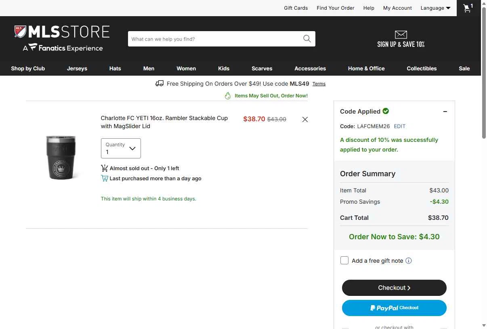The image size is (487, 329).
Task: Open the Women menu
Action: 186,68
